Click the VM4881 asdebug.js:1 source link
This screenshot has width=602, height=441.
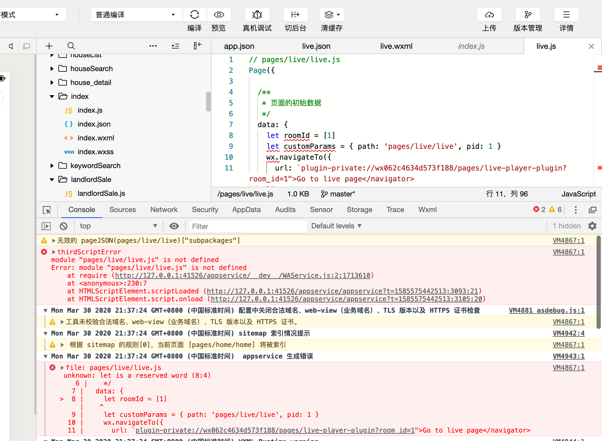click(547, 310)
